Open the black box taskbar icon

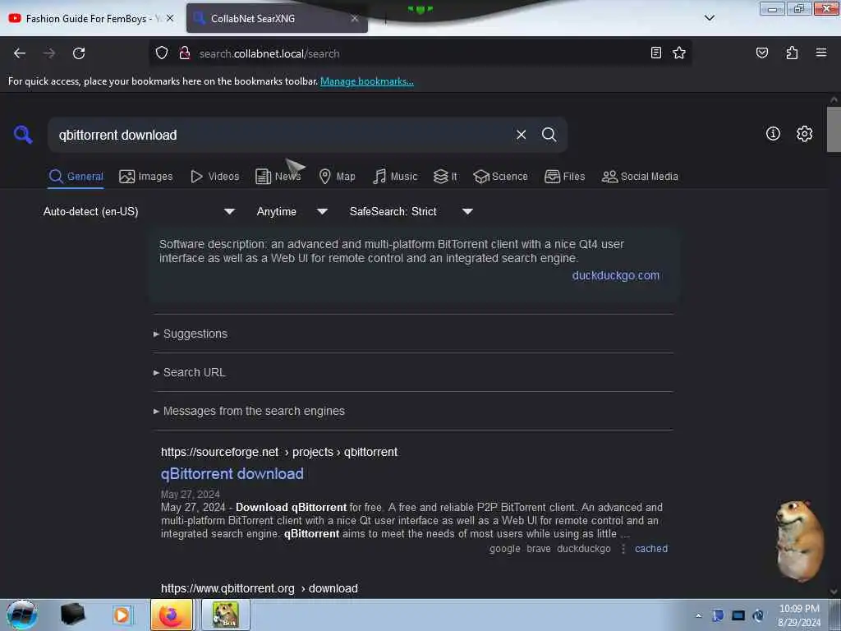(73, 615)
